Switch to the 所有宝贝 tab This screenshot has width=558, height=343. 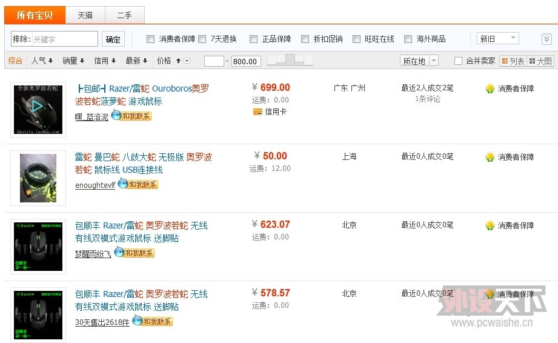click(35, 15)
